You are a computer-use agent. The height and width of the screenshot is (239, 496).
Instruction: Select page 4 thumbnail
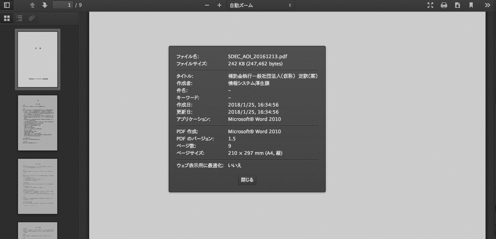pyautogui.click(x=38, y=230)
